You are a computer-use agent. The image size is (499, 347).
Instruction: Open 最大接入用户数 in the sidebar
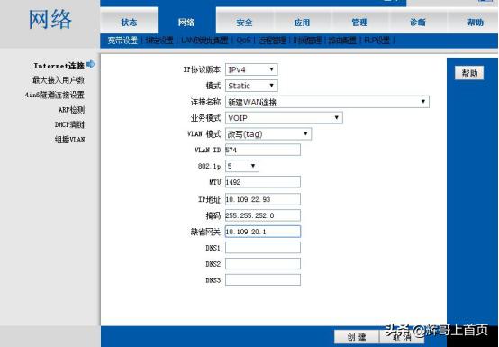pyautogui.click(x=59, y=80)
